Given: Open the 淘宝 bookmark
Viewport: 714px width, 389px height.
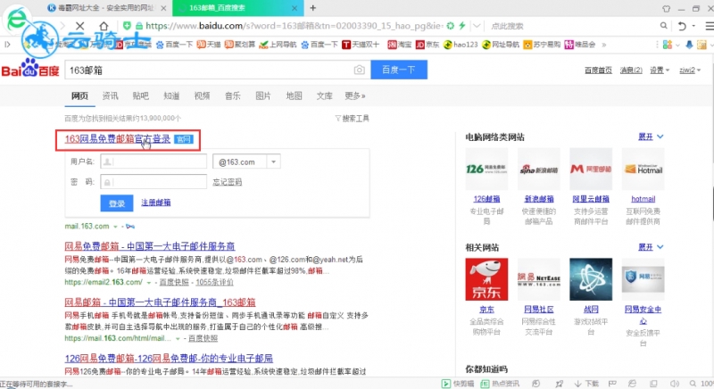Looking at the screenshot, I should [400, 45].
